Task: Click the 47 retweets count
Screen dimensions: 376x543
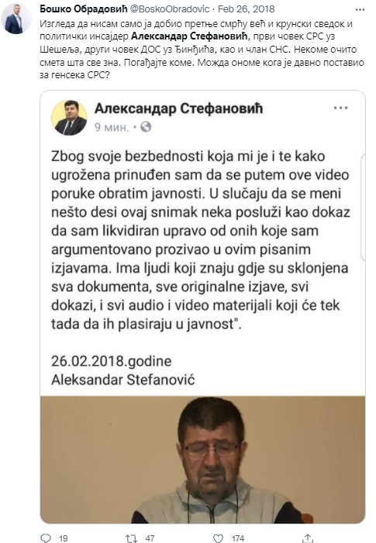Action: coord(150,538)
